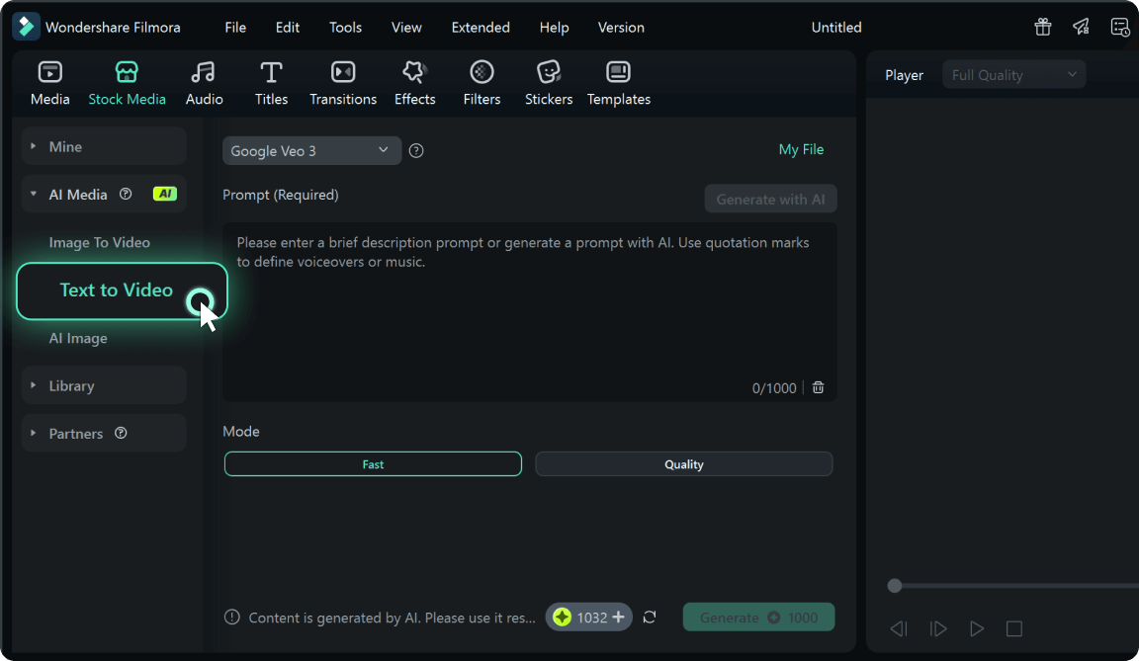This screenshot has height=661, width=1139.
Task: Click the help icon next to Google Veo 3
Action: [x=416, y=150]
